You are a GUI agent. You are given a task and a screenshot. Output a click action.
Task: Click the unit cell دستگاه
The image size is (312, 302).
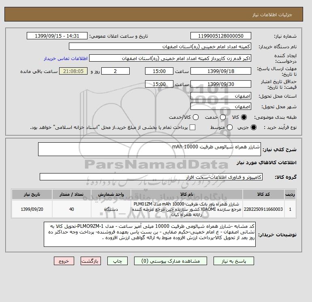click(x=111, y=209)
